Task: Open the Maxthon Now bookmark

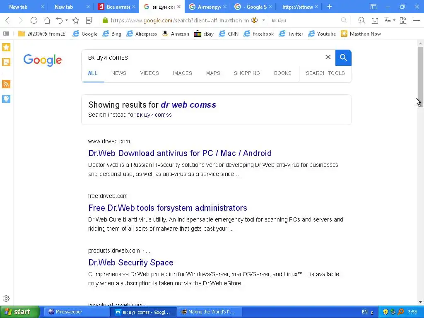Action: click(x=361, y=34)
